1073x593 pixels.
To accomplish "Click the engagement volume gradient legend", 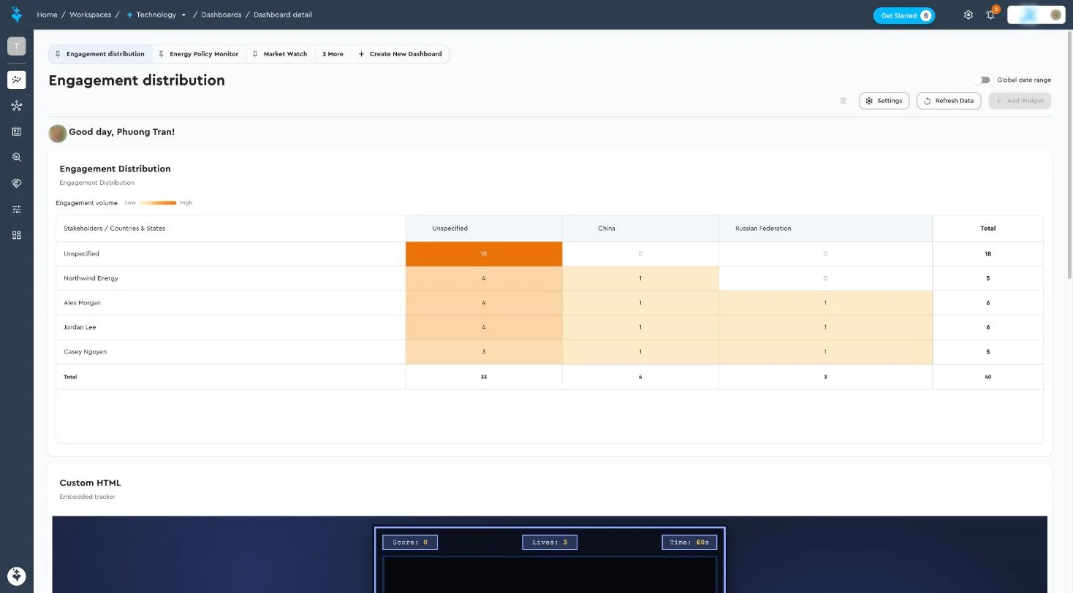I will (x=158, y=203).
